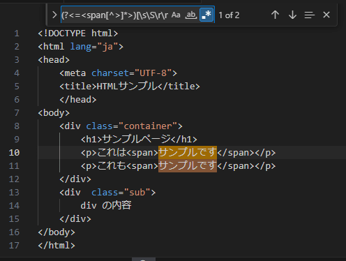Toggle Find in Selection icon

point(310,15)
